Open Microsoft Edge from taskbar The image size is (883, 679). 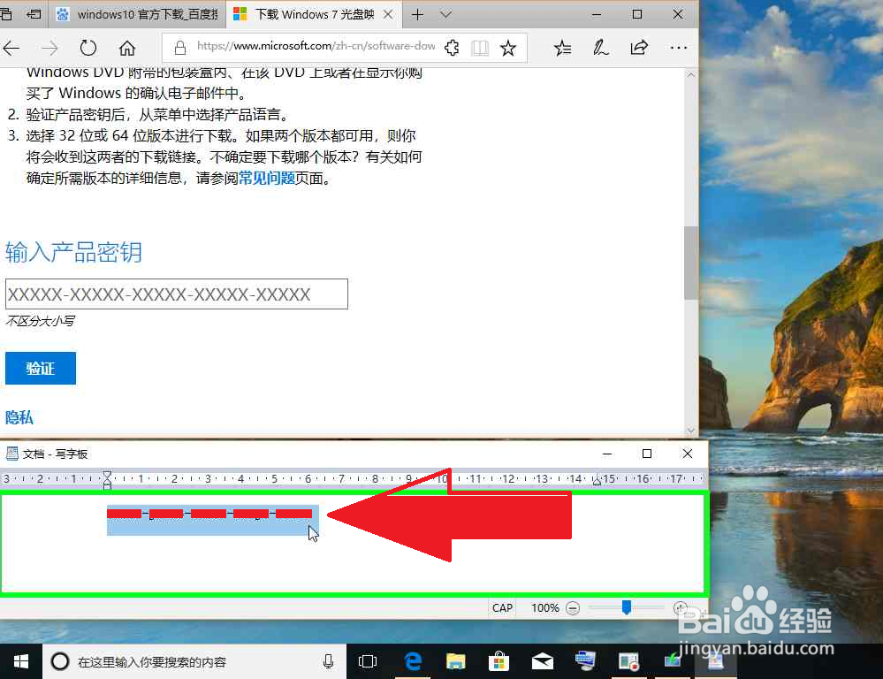coord(413,661)
